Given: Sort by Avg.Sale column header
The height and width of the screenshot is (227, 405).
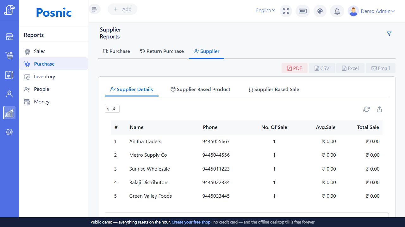Looking at the screenshot, I should pos(326,127).
